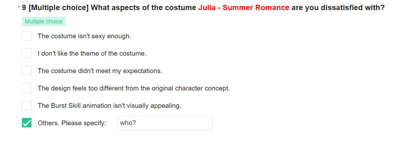
Task: Click the 'Others. Please specify:' label
Action: (x=72, y=123)
